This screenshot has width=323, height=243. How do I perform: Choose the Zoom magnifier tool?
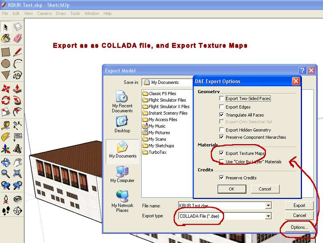coord(6,174)
